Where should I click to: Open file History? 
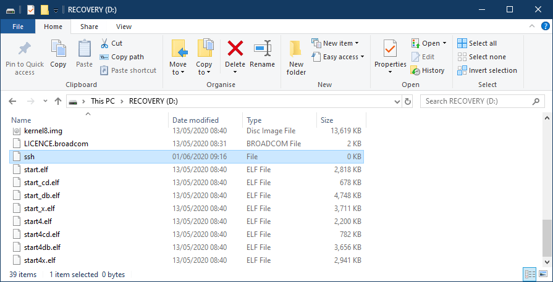428,70
